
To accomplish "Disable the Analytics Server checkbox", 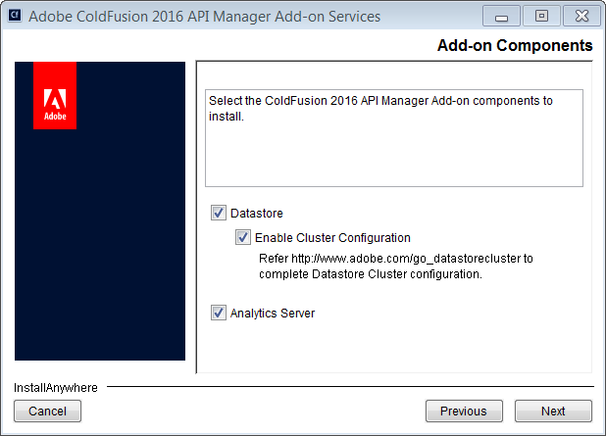I will pos(218,314).
